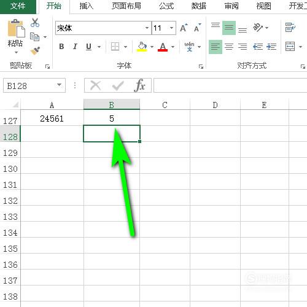The height and width of the screenshot is (307, 307).
Task: Select column A header
Action: [52, 105]
